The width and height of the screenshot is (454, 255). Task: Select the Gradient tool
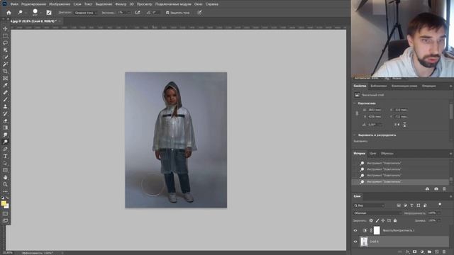pos(5,127)
